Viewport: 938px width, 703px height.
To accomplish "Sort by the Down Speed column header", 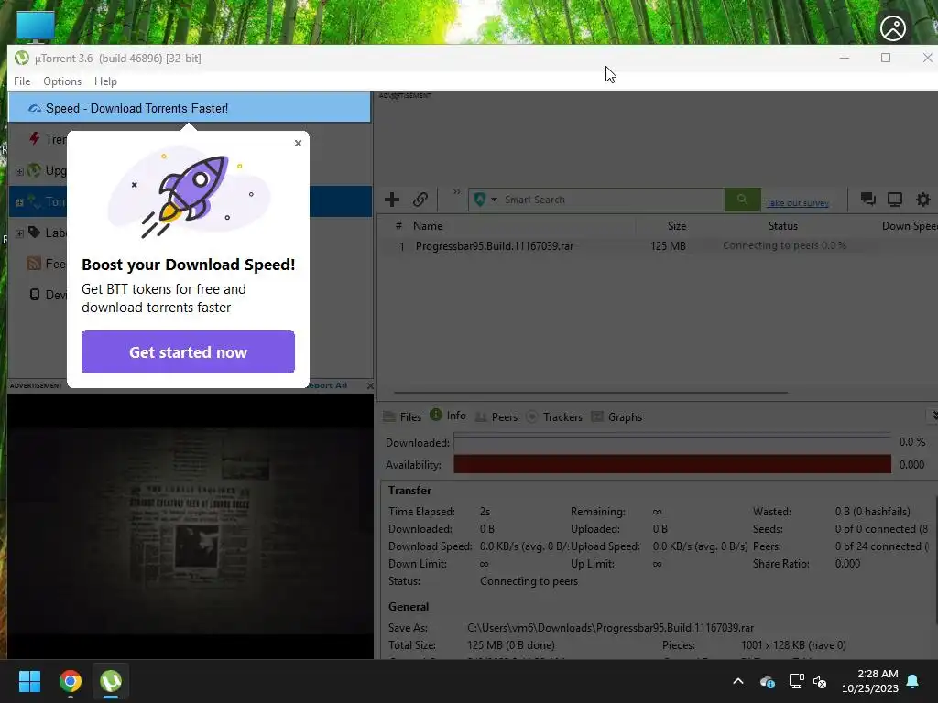I will (x=908, y=226).
